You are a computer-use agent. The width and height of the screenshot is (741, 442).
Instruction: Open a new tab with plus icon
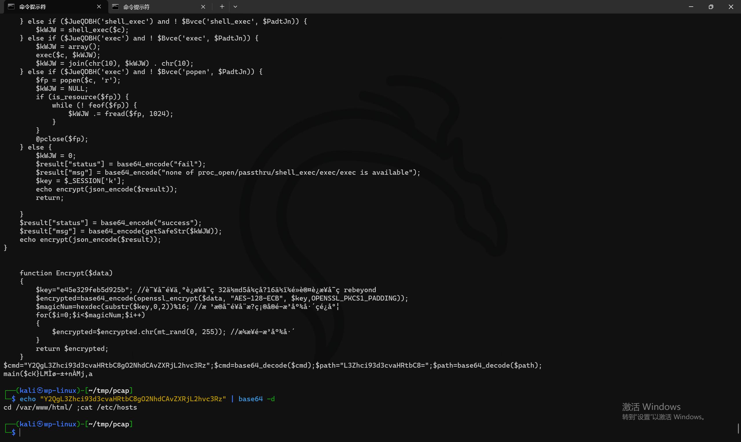click(222, 7)
